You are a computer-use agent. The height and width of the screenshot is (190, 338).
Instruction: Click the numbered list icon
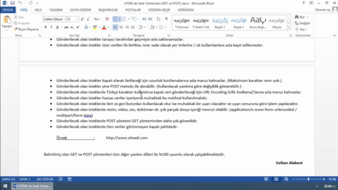[125, 19]
